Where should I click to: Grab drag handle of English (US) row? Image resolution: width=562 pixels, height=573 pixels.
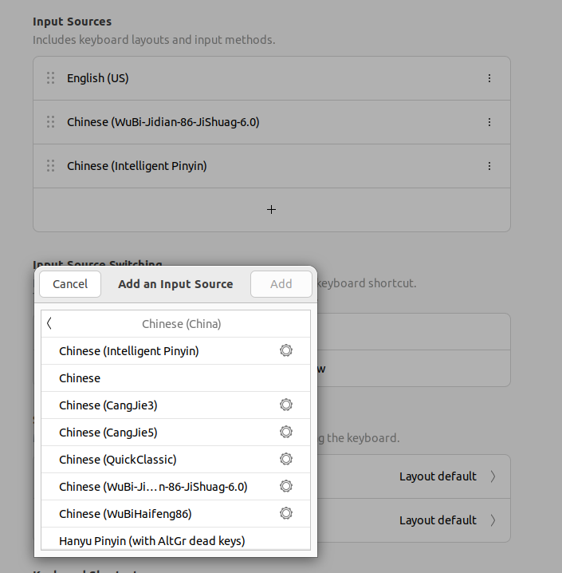50,78
